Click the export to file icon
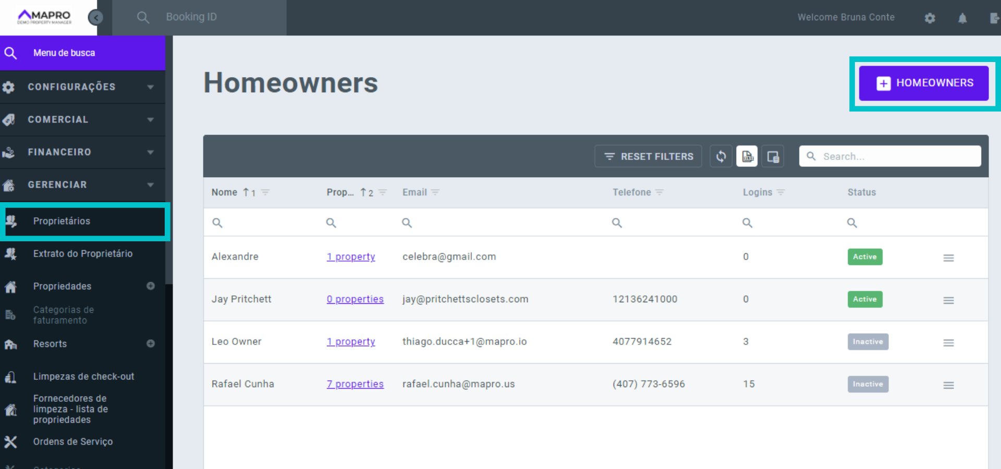The image size is (1001, 469). (747, 156)
